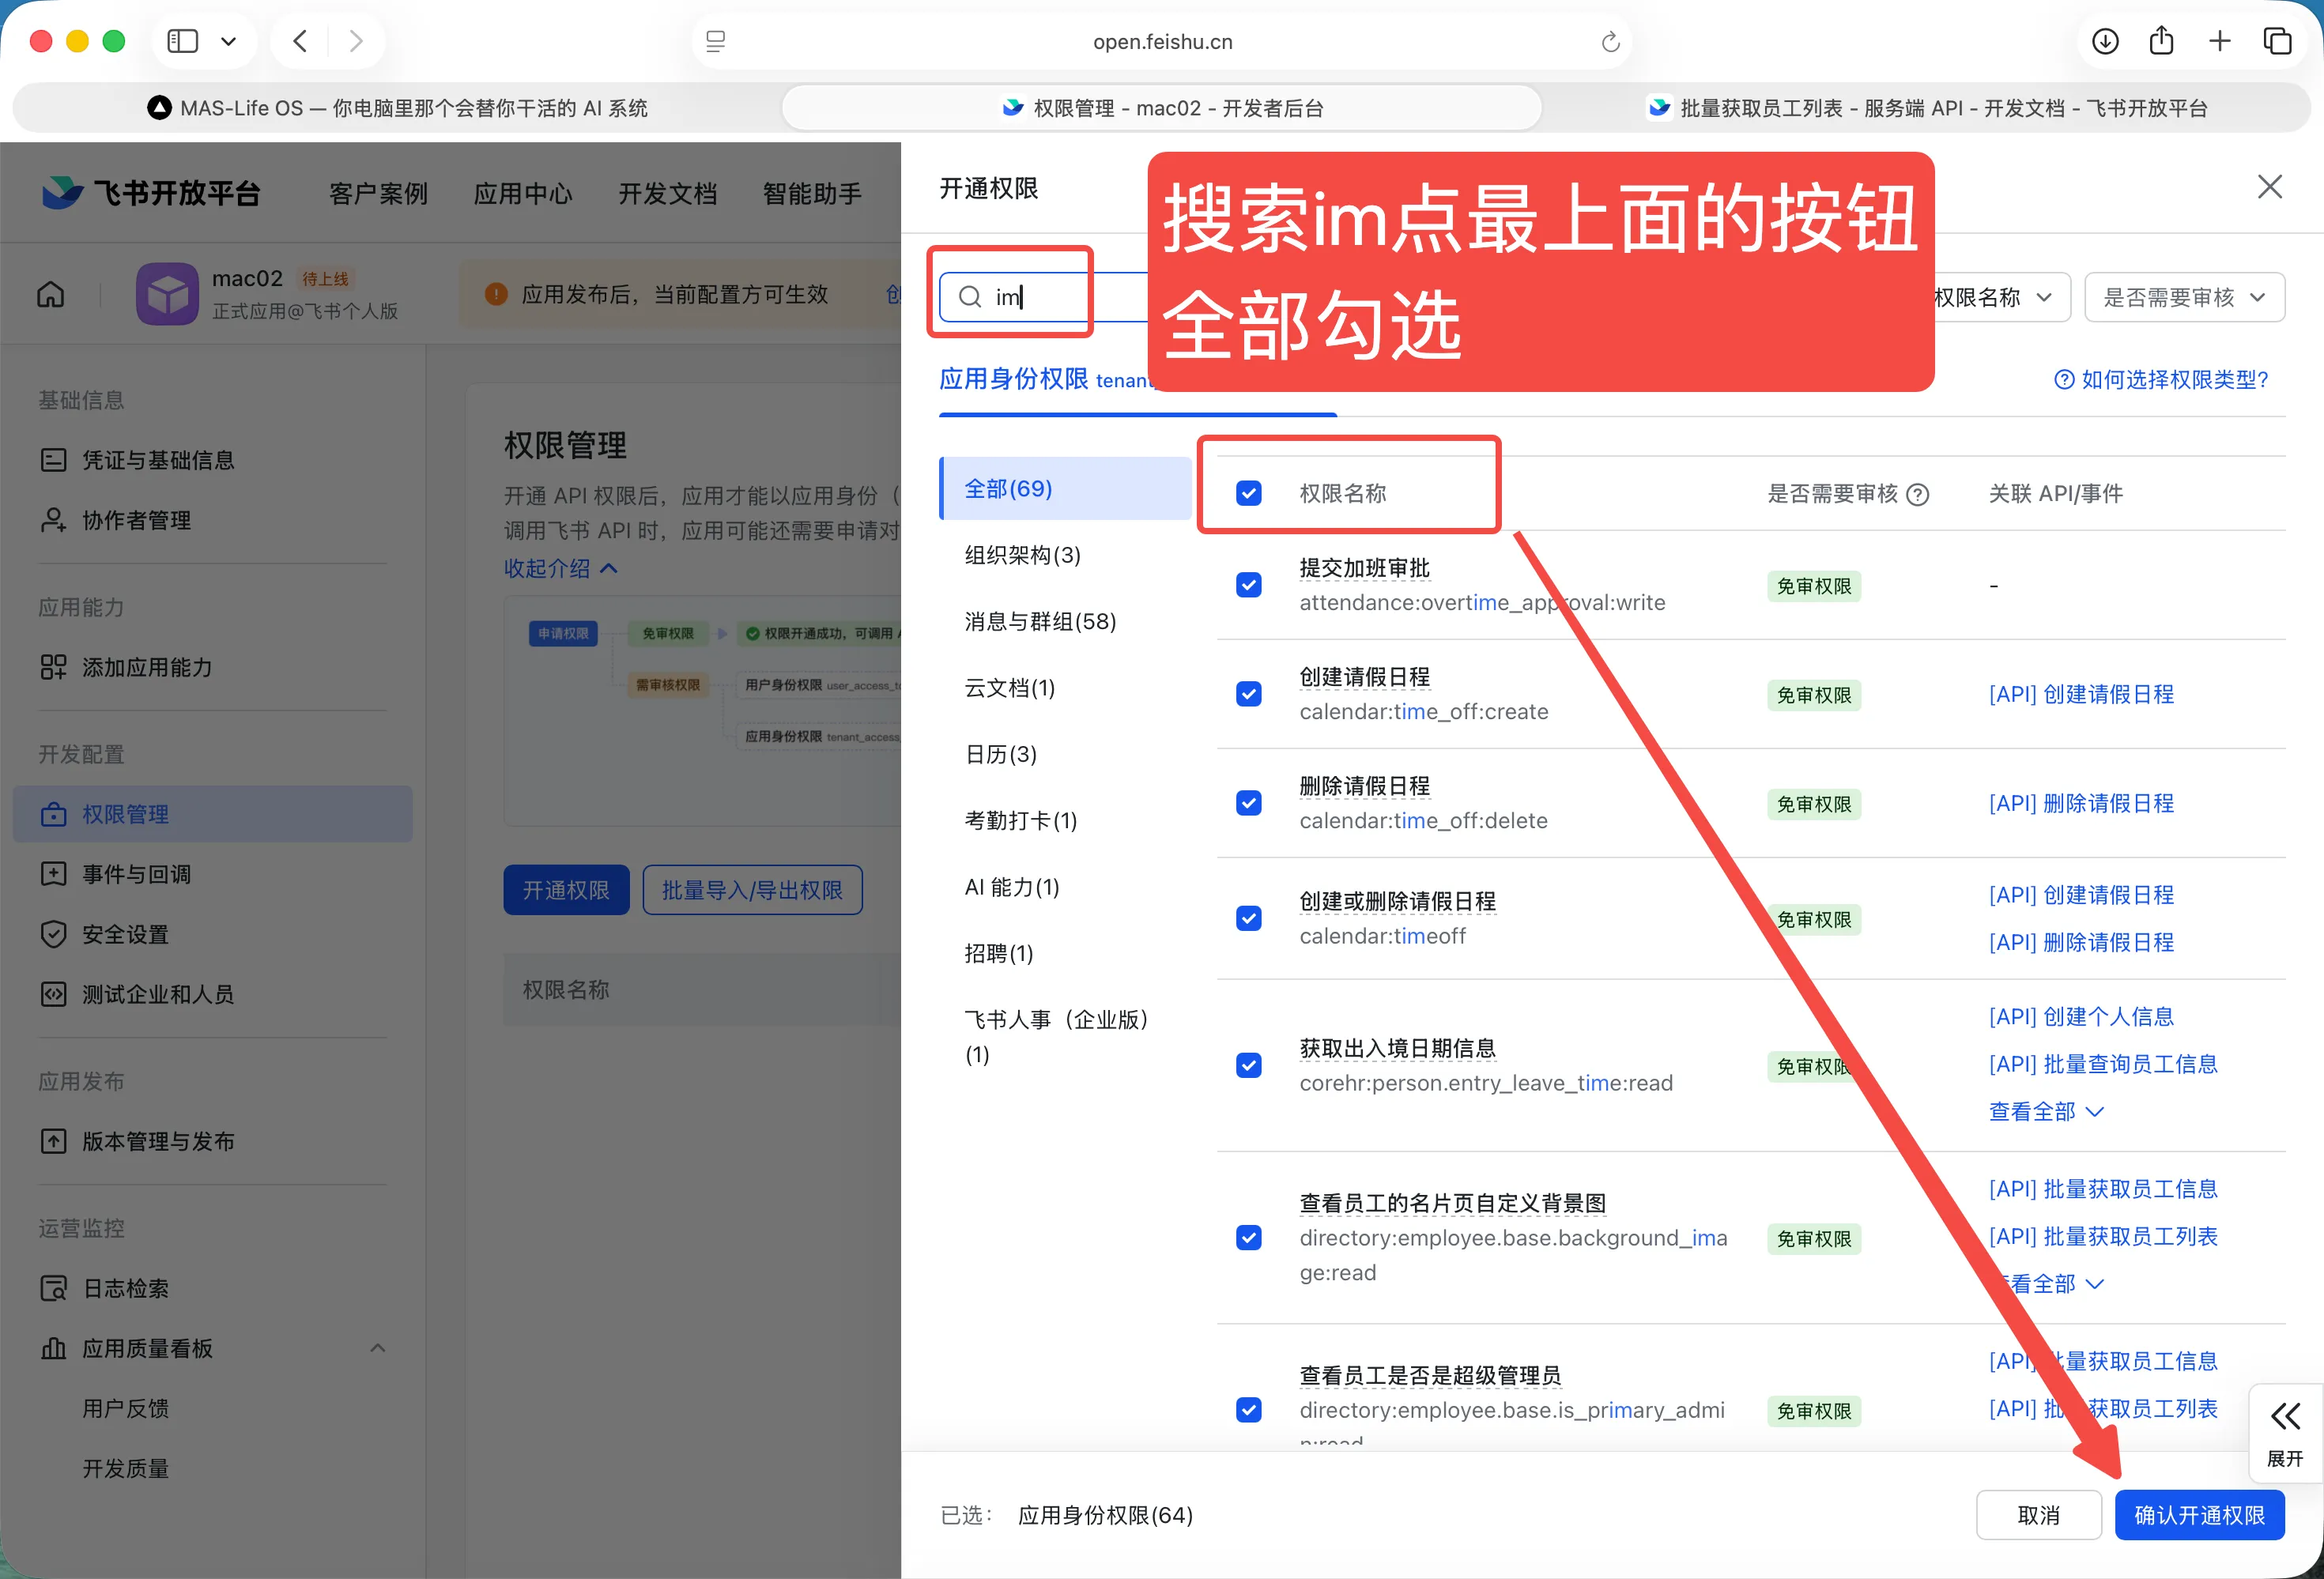Open 添加应用能力 in sidebar
Image resolution: width=2324 pixels, height=1579 pixels.
click(212, 667)
